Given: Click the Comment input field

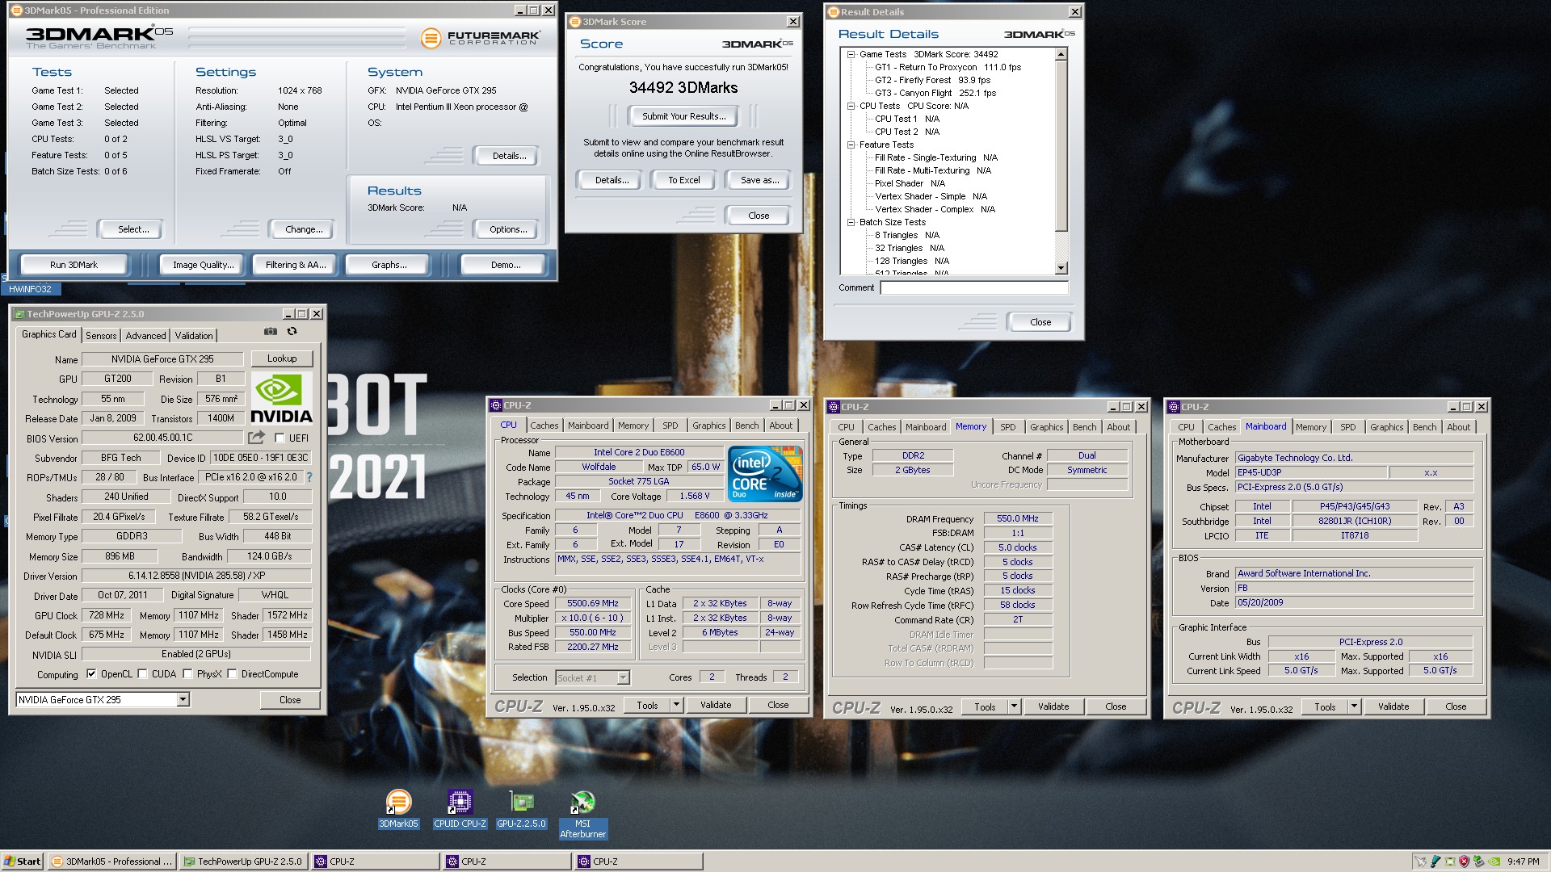Looking at the screenshot, I should tap(974, 287).
